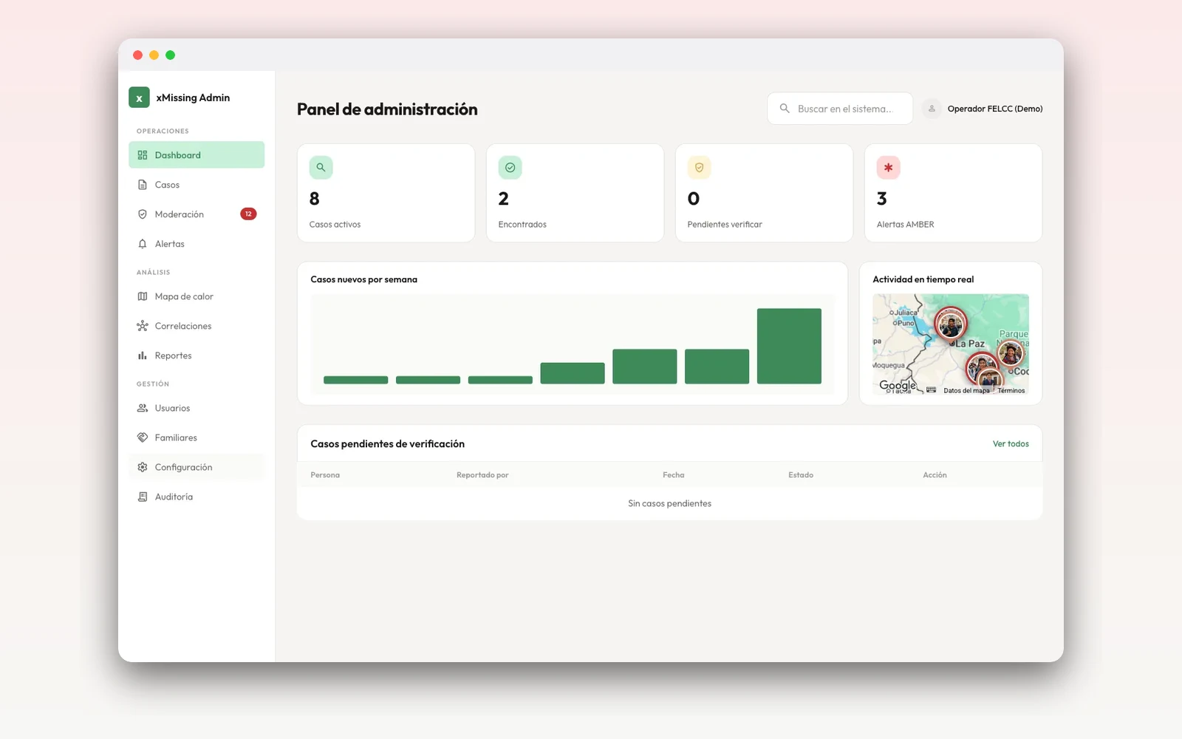Click the Persona column header
The image size is (1182, 739).
[325, 475]
